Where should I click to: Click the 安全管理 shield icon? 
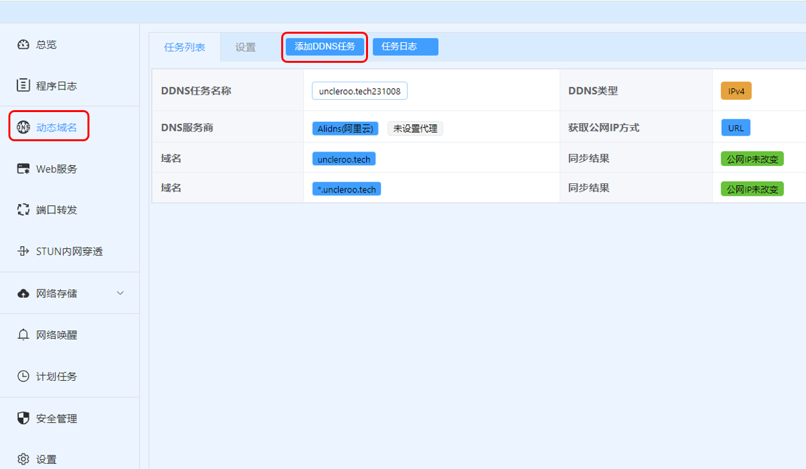point(23,418)
